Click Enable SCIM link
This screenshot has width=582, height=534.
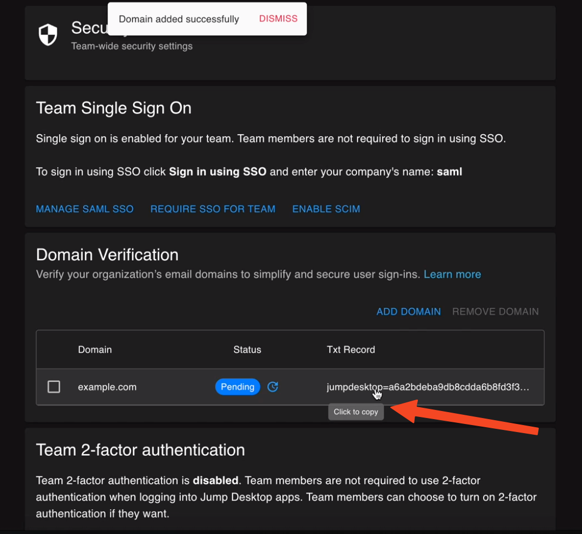(326, 209)
